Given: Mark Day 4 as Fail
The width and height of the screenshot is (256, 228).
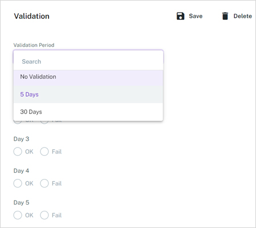Looking at the screenshot, I should [x=44, y=184].
